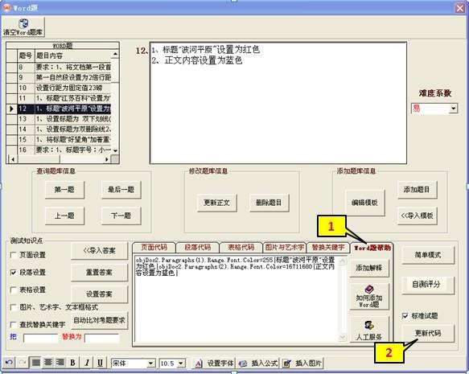The width and height of the screenshot is (469, 374).
Task: Focus the 把 find text input field
Action: click(x=41, y=338)
